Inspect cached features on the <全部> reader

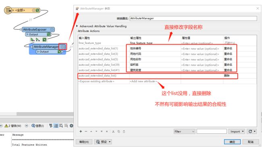coord(37,10)
